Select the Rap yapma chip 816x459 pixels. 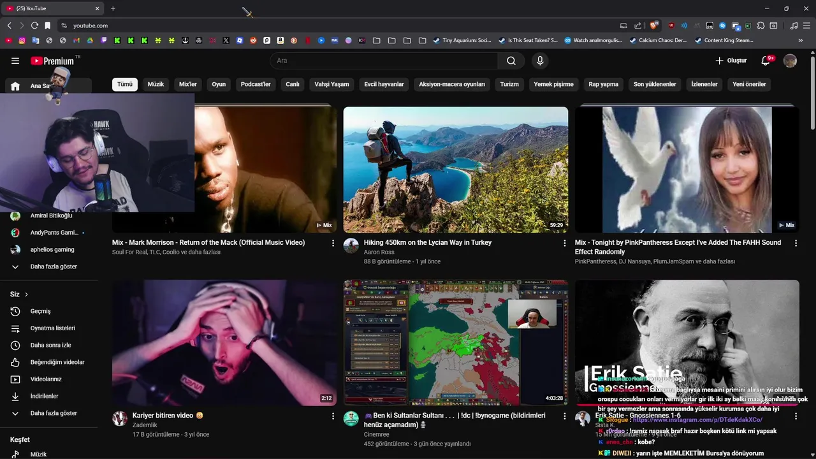[x=604, y=84]
